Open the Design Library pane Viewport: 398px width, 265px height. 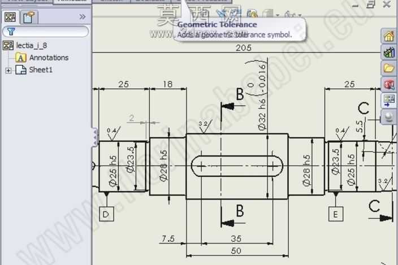389,52
